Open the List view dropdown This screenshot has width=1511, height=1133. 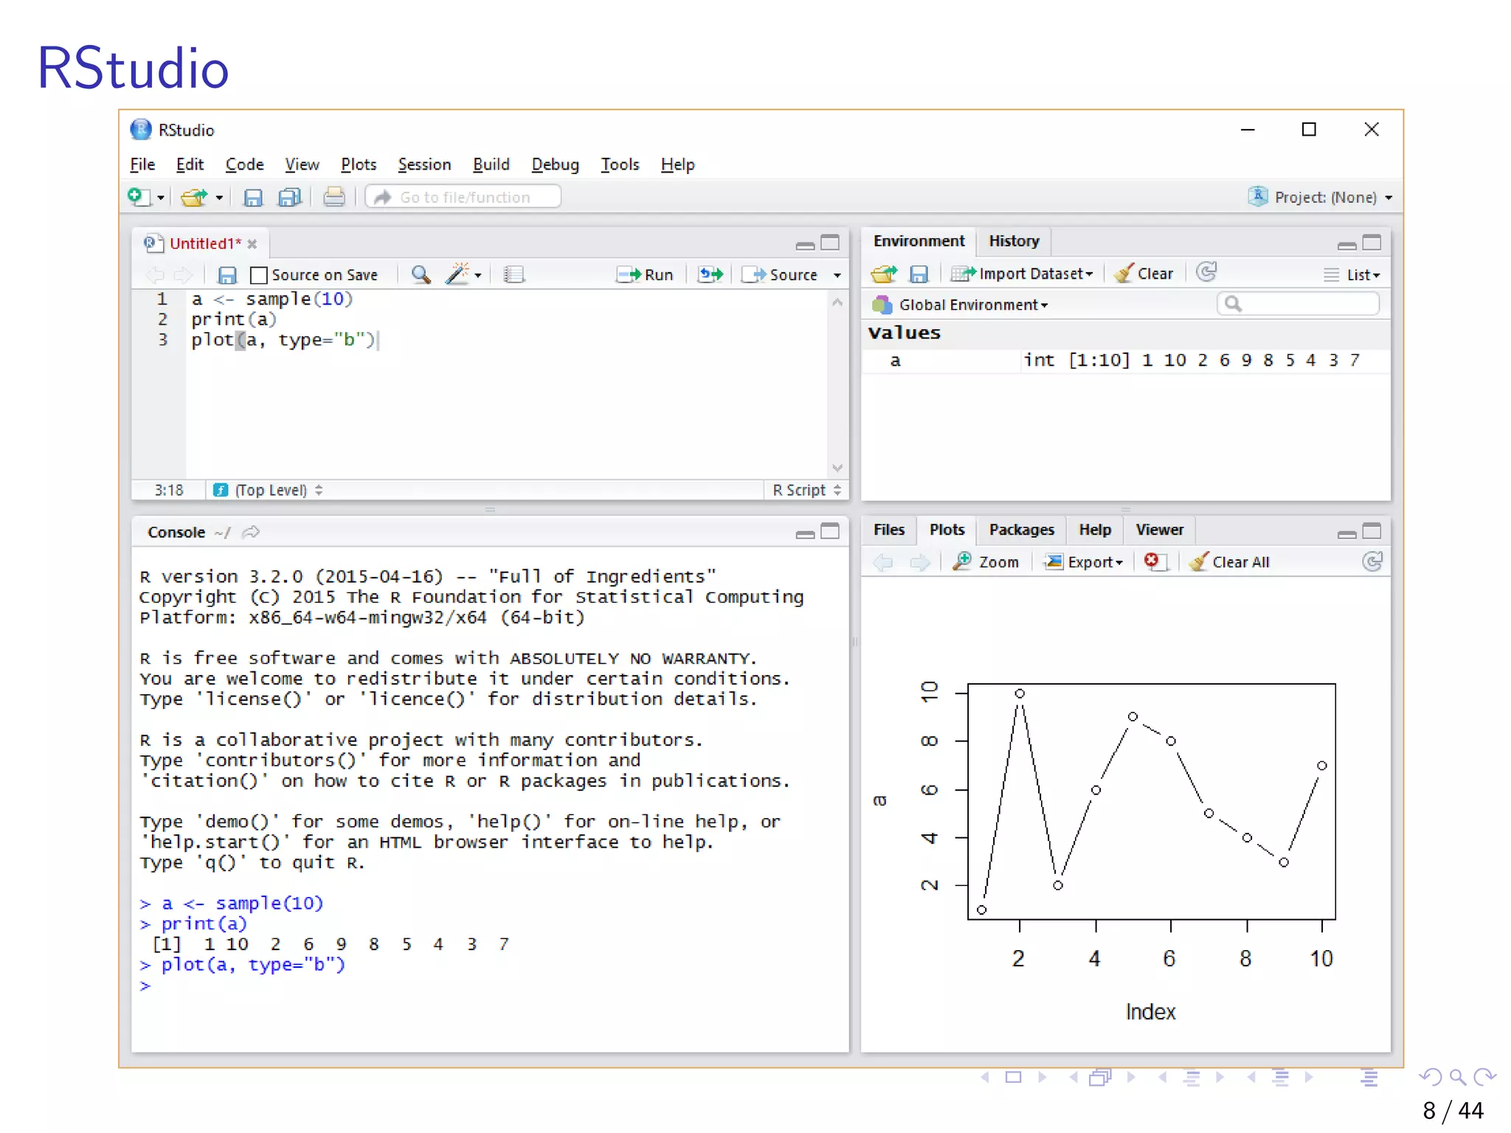point(1352,275)
